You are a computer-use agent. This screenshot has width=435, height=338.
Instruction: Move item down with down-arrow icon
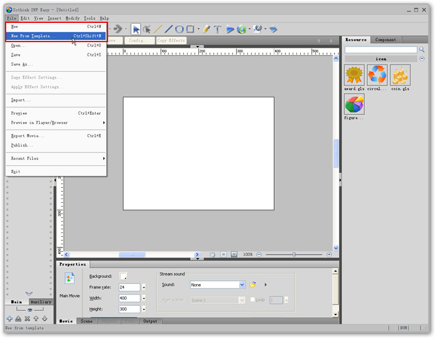(45, 319)
